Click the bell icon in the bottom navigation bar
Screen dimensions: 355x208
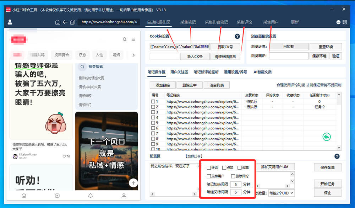(x=90, y=196)
